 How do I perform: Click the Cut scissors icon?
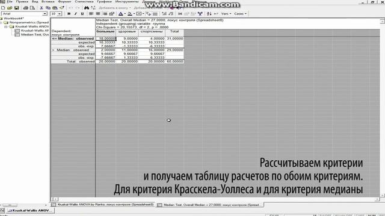42,8
